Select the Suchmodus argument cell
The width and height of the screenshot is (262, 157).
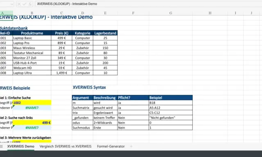(x=83, y=128)
